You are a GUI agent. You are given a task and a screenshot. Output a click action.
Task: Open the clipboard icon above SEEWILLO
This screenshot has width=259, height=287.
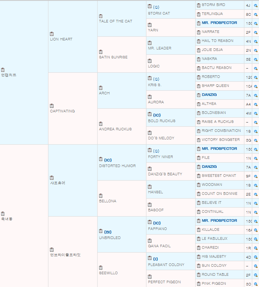pyautogui.click(x=101, y=268)
